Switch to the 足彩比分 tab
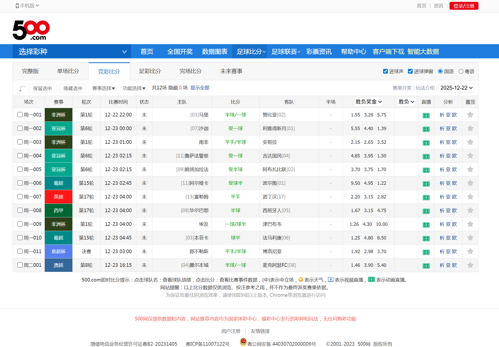Screen dimensions: 499x347 (x=150, y=71)
